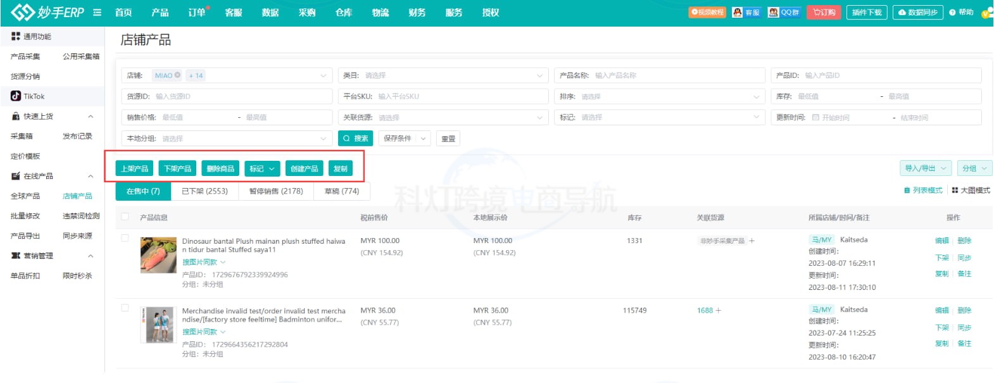Collapse the 快速上货 sidebar section
Viewport: 994px width, 383px height.
[x=90, y=116]
